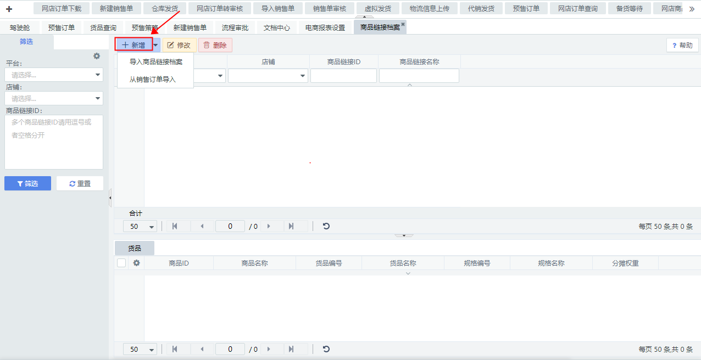Refresh the lower goods grid with the reload icon
Viewport: 701px width, 360px height.
coord(326,349)
